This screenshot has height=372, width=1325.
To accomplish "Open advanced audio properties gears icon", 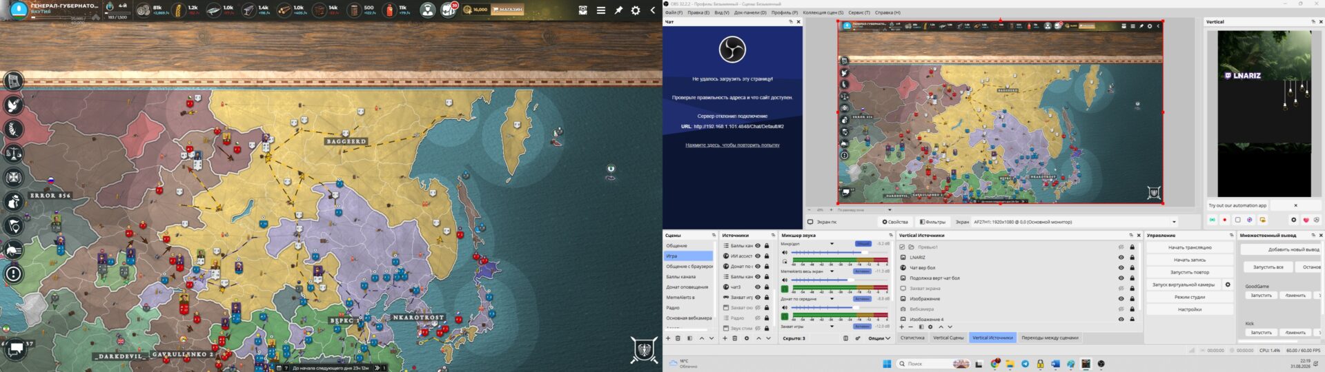I will pos(858,338).
